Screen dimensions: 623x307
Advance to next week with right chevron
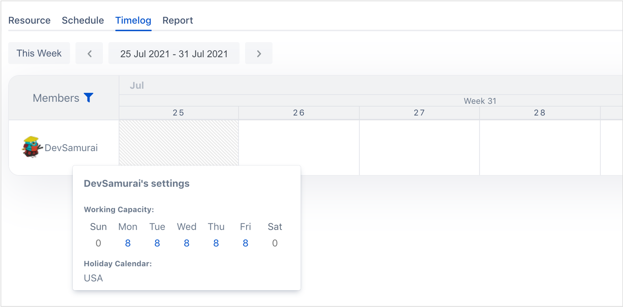click(x=259, y=53)
